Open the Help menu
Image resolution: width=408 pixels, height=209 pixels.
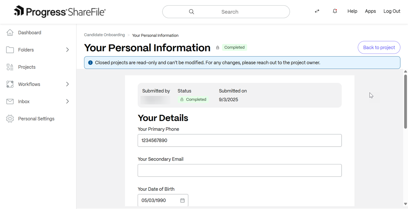tap(352, 11)
